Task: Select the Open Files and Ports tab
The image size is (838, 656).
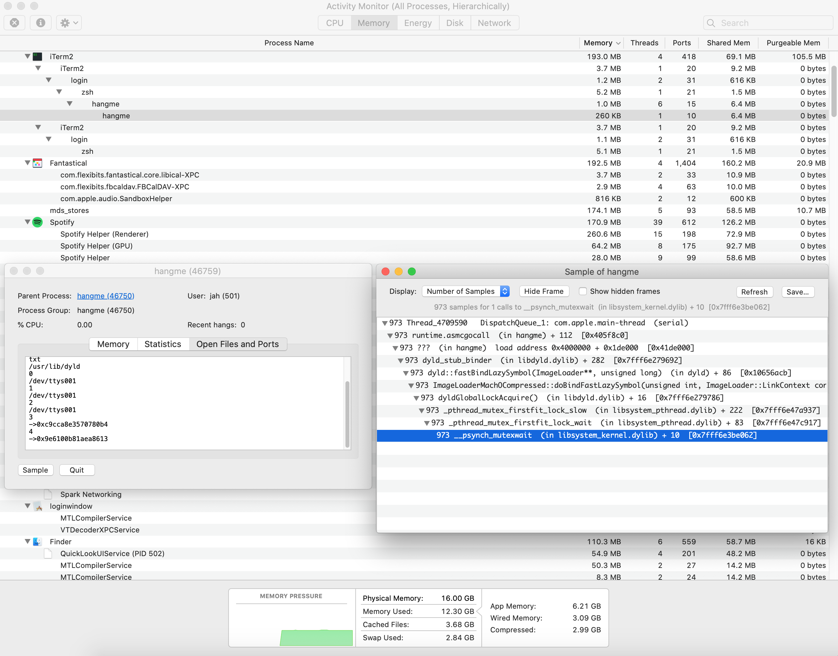Action: (x=237, y=344)
